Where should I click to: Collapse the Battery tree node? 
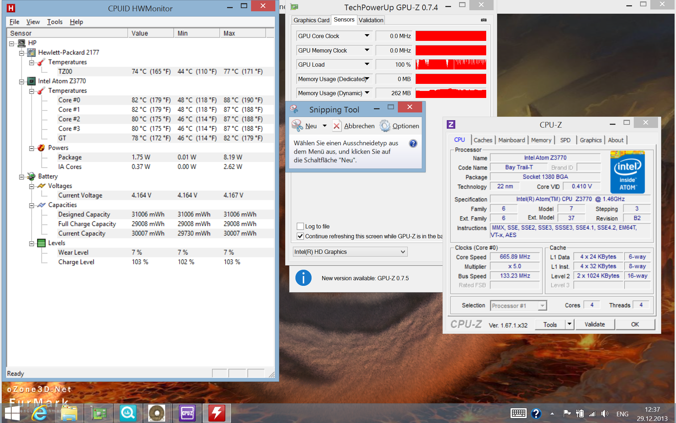pos(21,177)
